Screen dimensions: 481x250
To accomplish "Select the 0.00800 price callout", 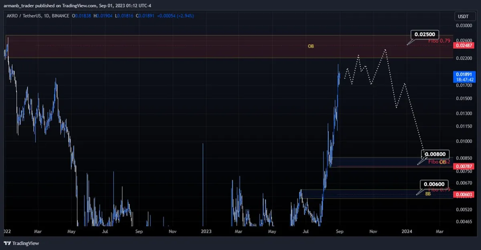I will coord(435,154).
